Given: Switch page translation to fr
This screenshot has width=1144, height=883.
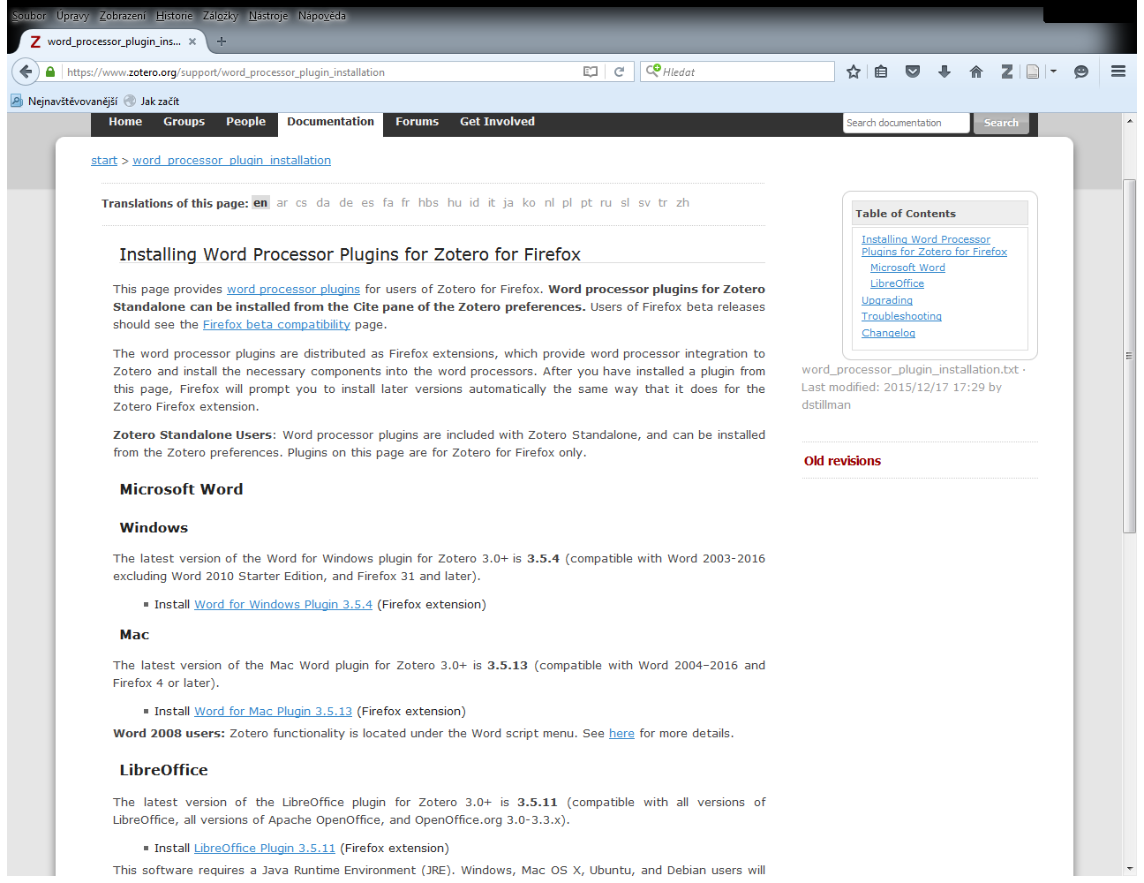Looking at the screenshot, I should (405, 202).
